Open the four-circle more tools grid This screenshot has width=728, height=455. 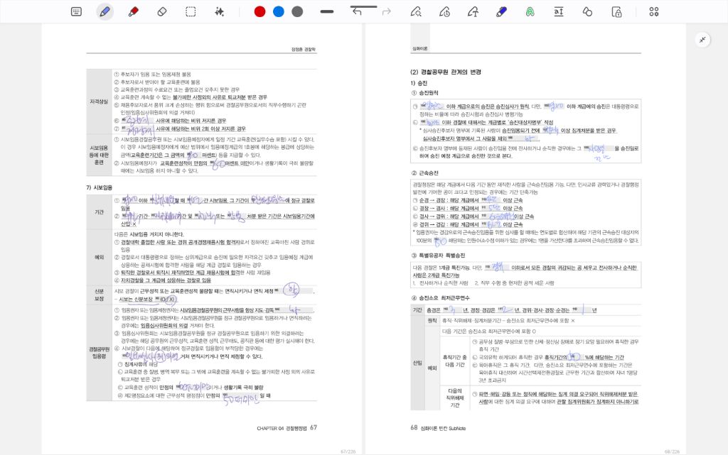(x=654, y=11)
